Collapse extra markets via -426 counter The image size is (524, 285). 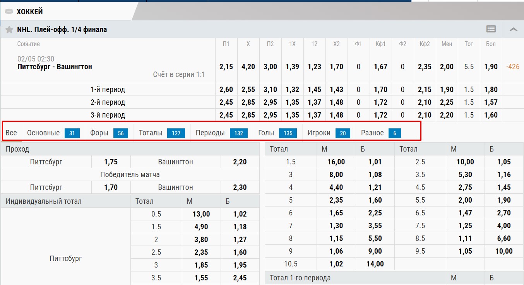[513, 67]
